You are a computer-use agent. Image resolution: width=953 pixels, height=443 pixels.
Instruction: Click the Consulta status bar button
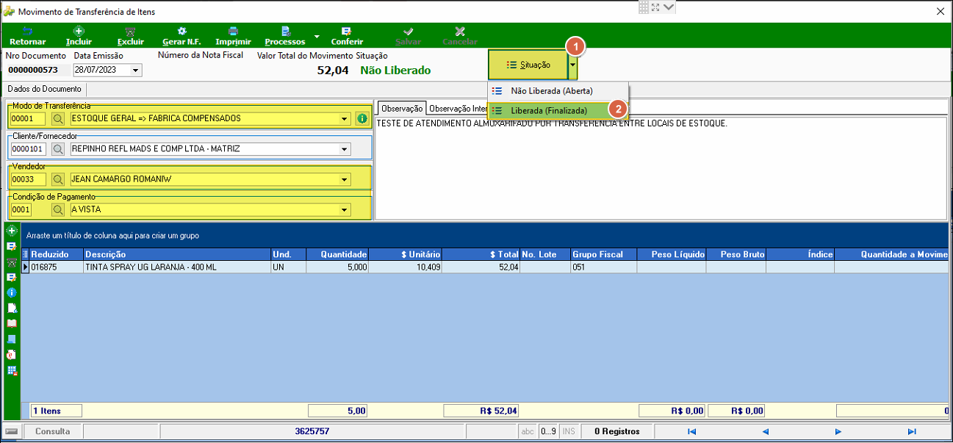pos(53,431)
